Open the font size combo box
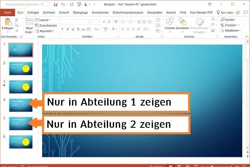This screenshot has height=167, width=250. click(x=95, y=22)
